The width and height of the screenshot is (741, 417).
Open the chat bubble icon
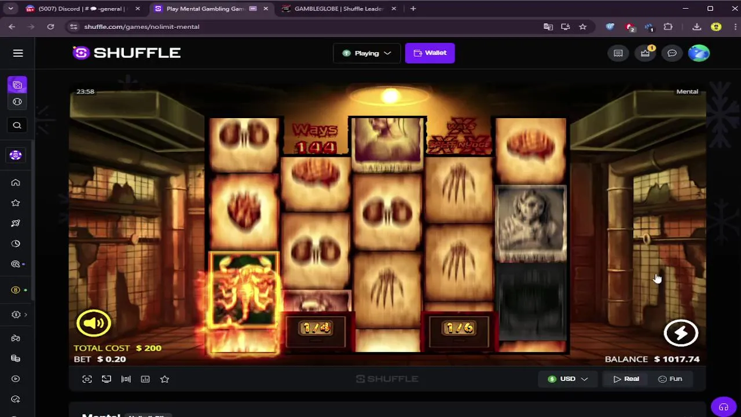click(672, 53)
